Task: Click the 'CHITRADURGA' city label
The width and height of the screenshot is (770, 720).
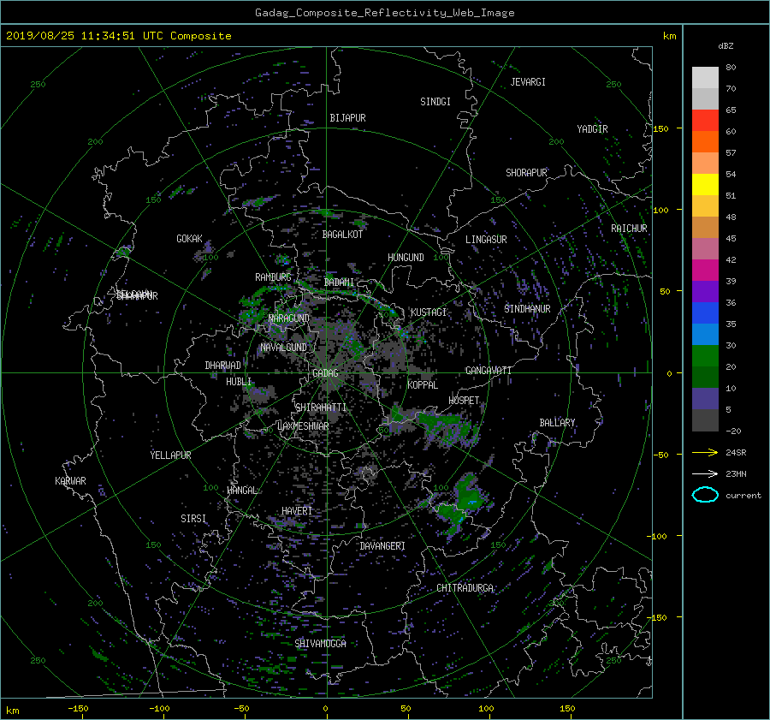Action: (x=465, y=588)
